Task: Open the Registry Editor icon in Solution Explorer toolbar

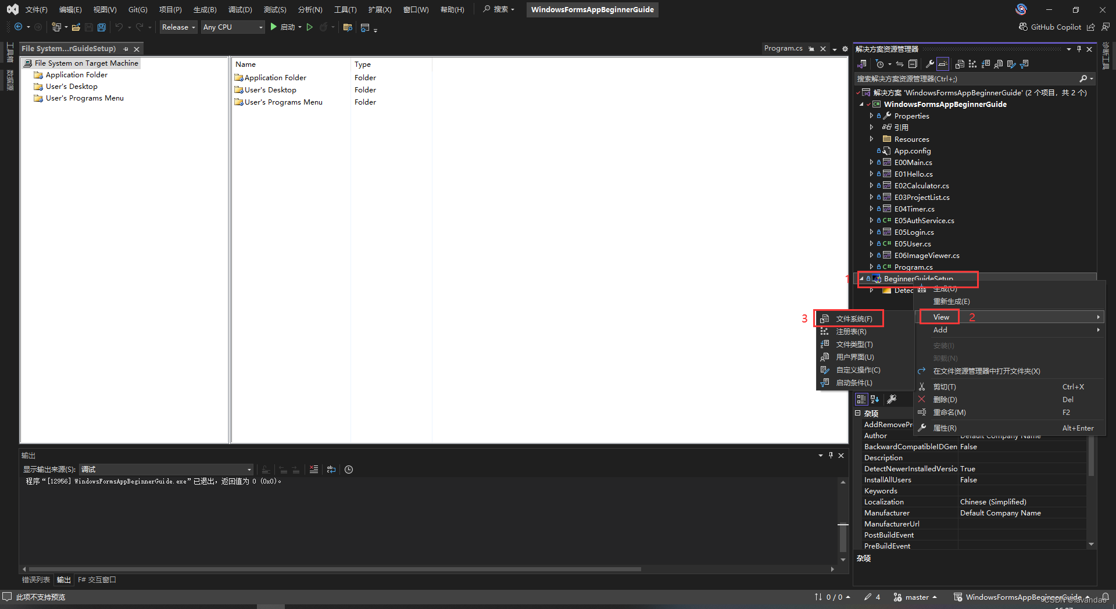Action: pyautogui.click(x=972, y=64)
